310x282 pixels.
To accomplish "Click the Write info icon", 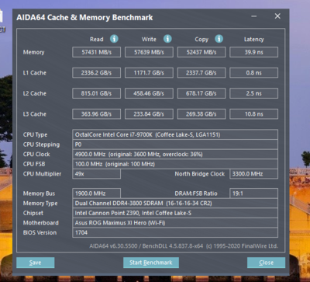I will click(167, 39).
